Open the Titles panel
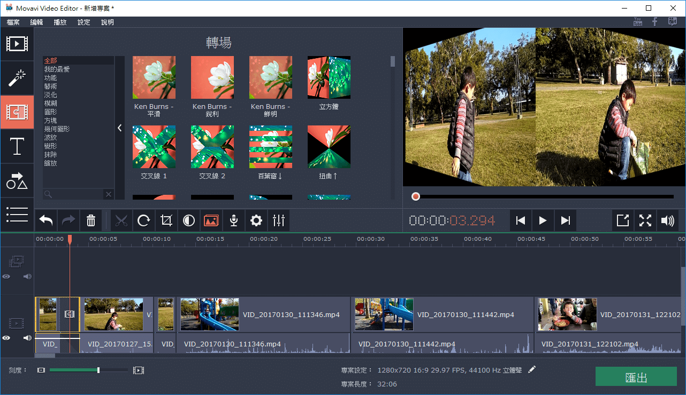This screenshot has width=686, height=395. (x=17, y=146)
